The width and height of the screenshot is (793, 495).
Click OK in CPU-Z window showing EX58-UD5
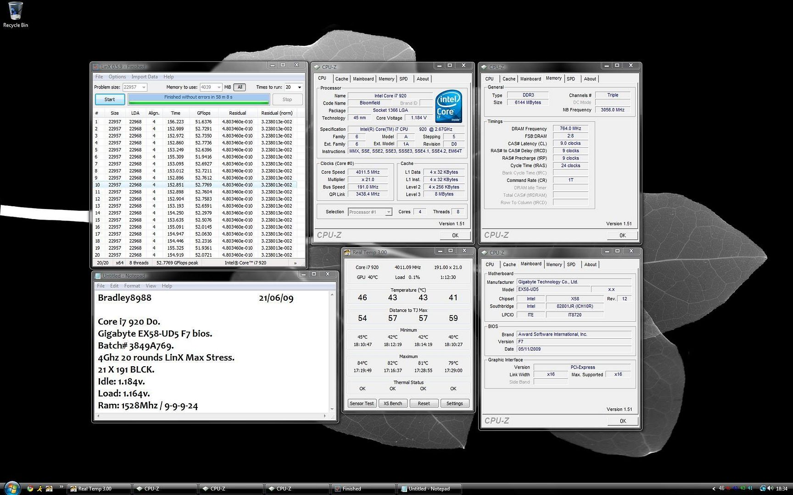point(623,421)
